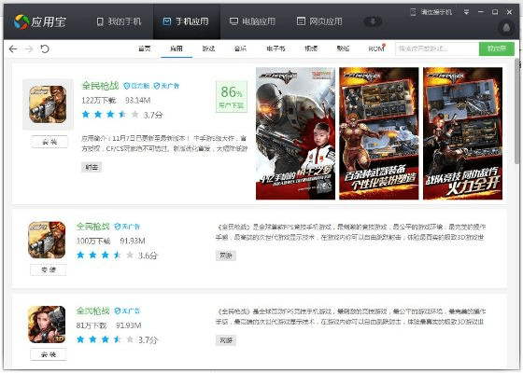The width and height of the screenshot is (523, 373).
Task: Open the 我的手机 tab
Action: [120, 21]
